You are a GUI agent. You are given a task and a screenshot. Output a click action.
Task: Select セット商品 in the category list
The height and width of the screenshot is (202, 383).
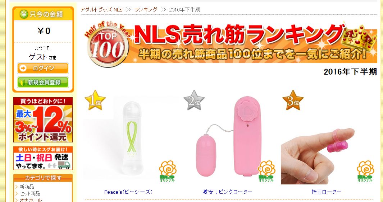30,194
